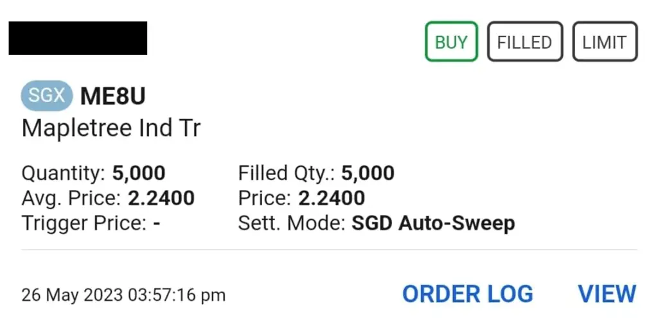
Task: Click the Price 2.2400 field
Action: click(301, 198)
